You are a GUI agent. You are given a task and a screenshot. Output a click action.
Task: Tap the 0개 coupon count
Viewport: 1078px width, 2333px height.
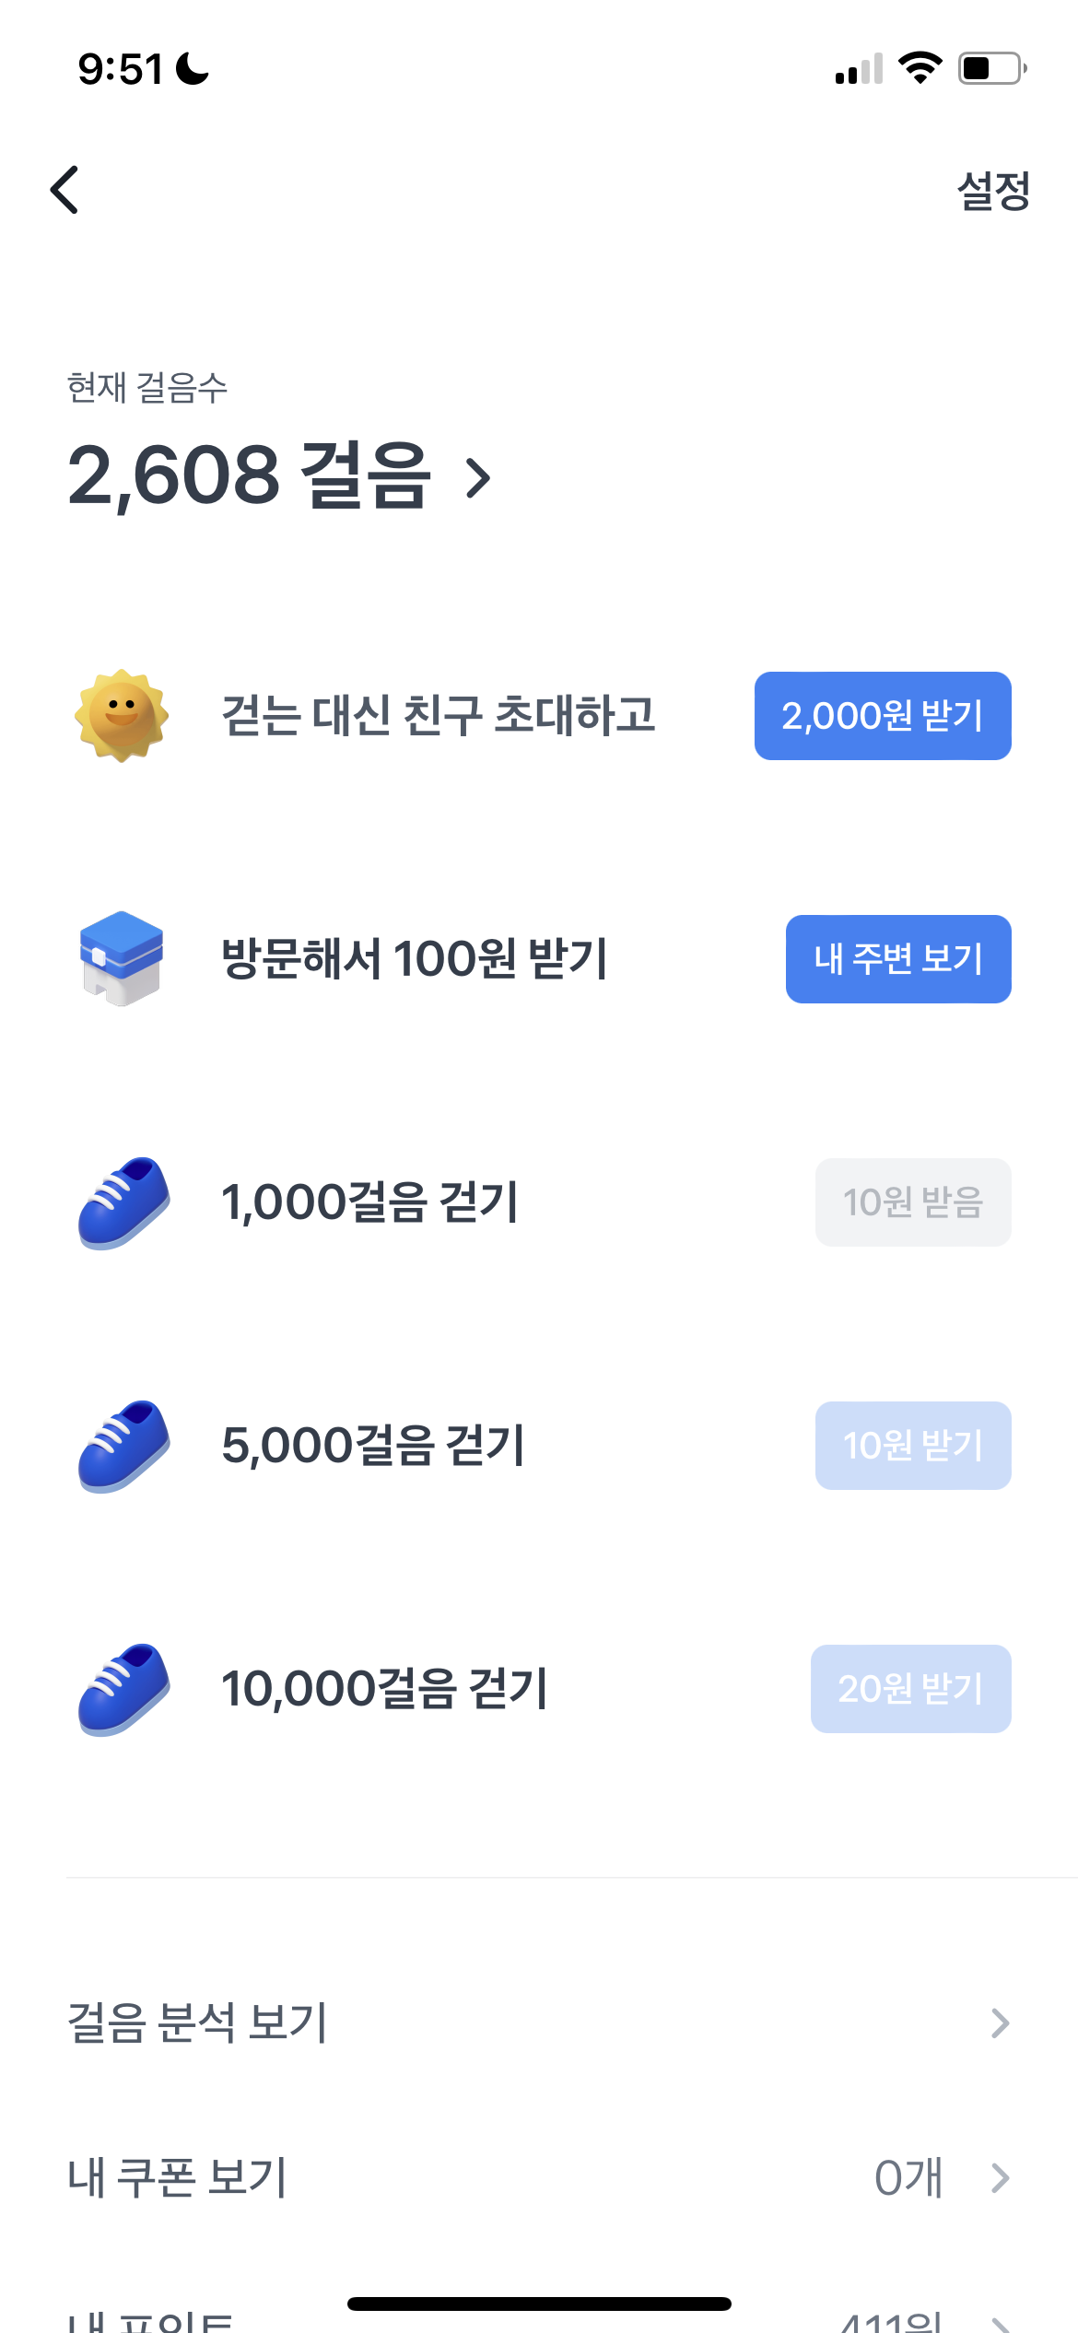pyautogui.click(x=908, y=2178)
